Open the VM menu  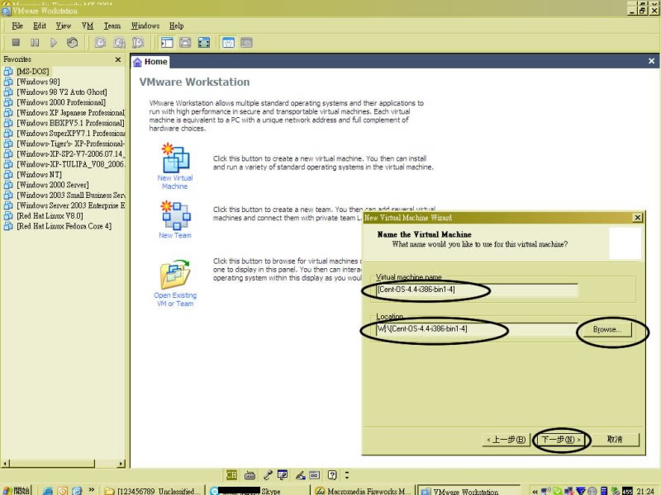coord(88,26)
